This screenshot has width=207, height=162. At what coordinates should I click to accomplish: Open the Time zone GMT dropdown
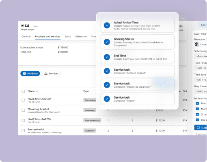point(201,80)
